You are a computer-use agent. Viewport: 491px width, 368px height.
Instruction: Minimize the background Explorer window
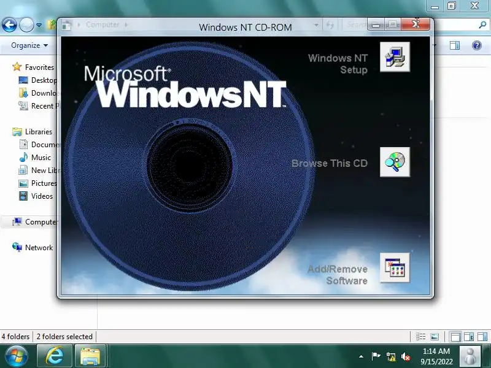[435, 6]
